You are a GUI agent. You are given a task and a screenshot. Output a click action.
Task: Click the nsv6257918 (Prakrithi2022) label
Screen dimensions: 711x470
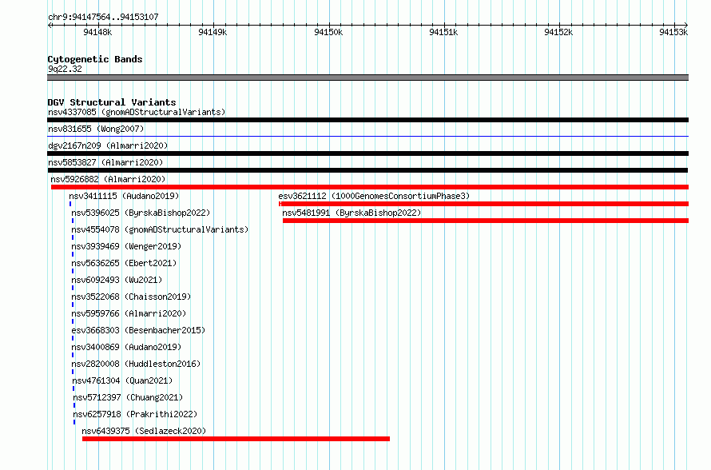click(135, 414)
